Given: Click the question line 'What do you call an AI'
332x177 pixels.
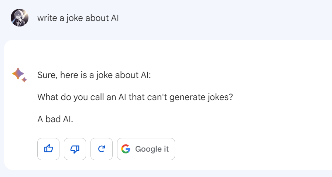Looking at the screenshot, I should pyautogui.click(x=135, y=98).
